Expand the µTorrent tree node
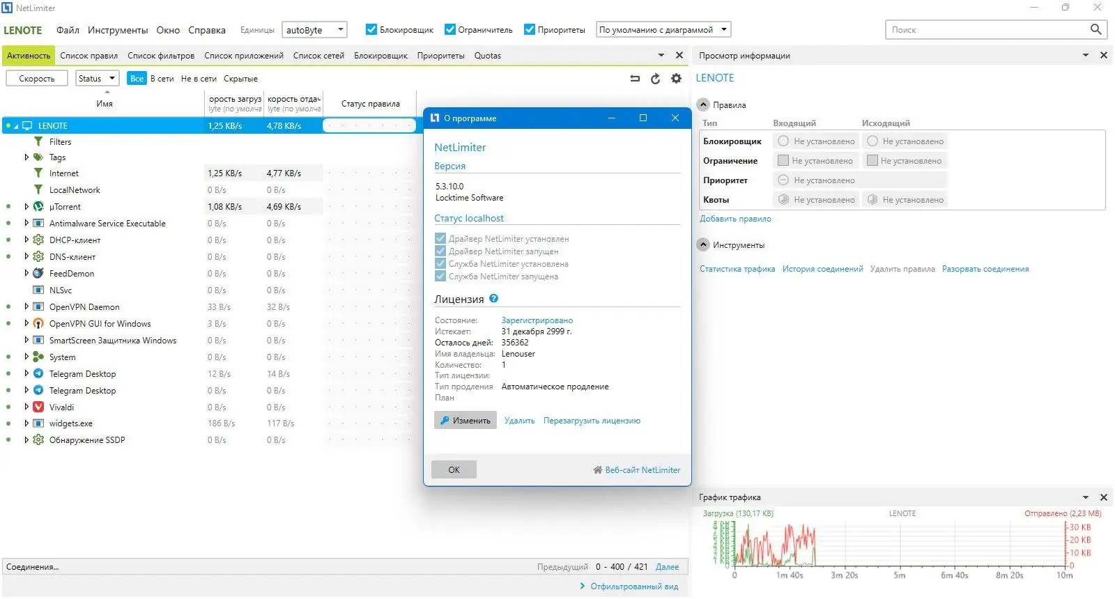Screen dimensions: 1115x599 pyautogui.click(x=26, y=207)
